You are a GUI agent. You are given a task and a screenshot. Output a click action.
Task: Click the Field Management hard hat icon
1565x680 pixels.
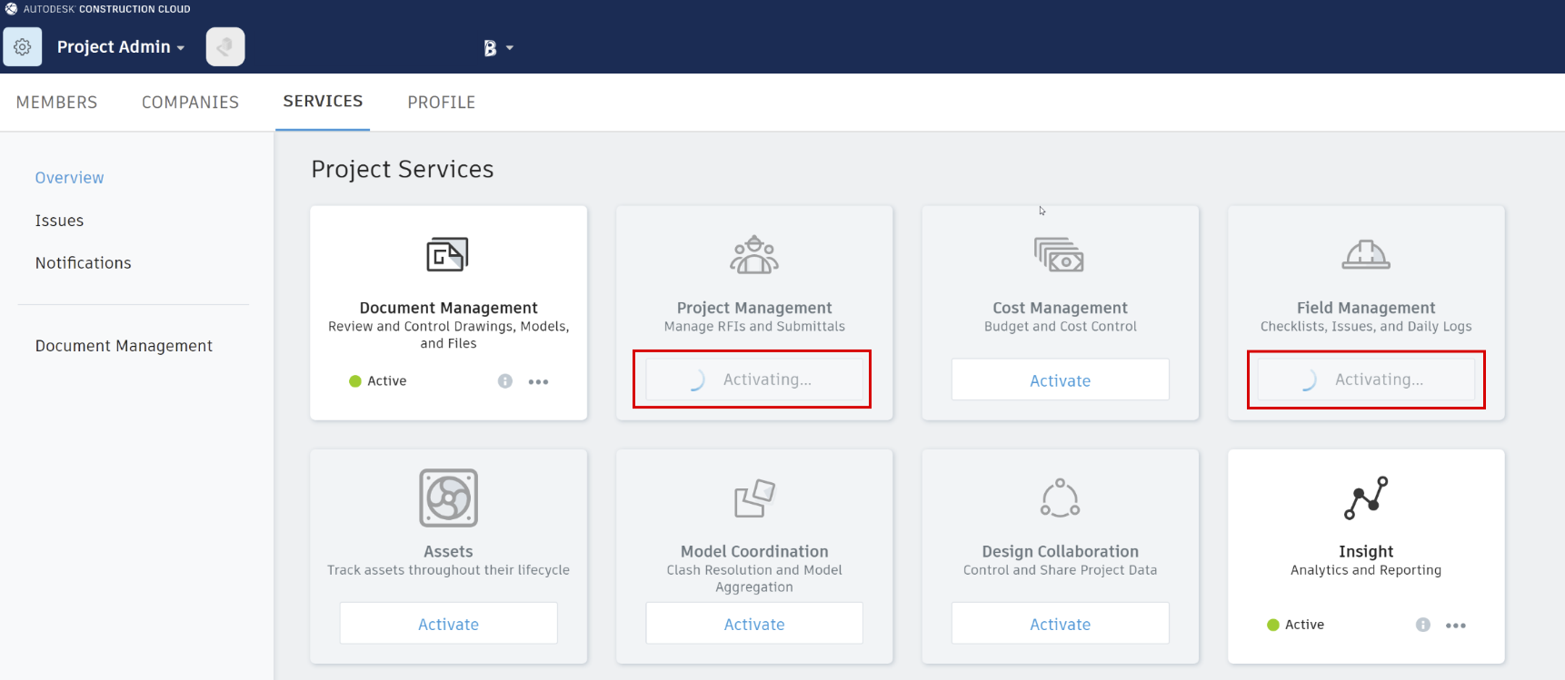[x=1366, y=255]
